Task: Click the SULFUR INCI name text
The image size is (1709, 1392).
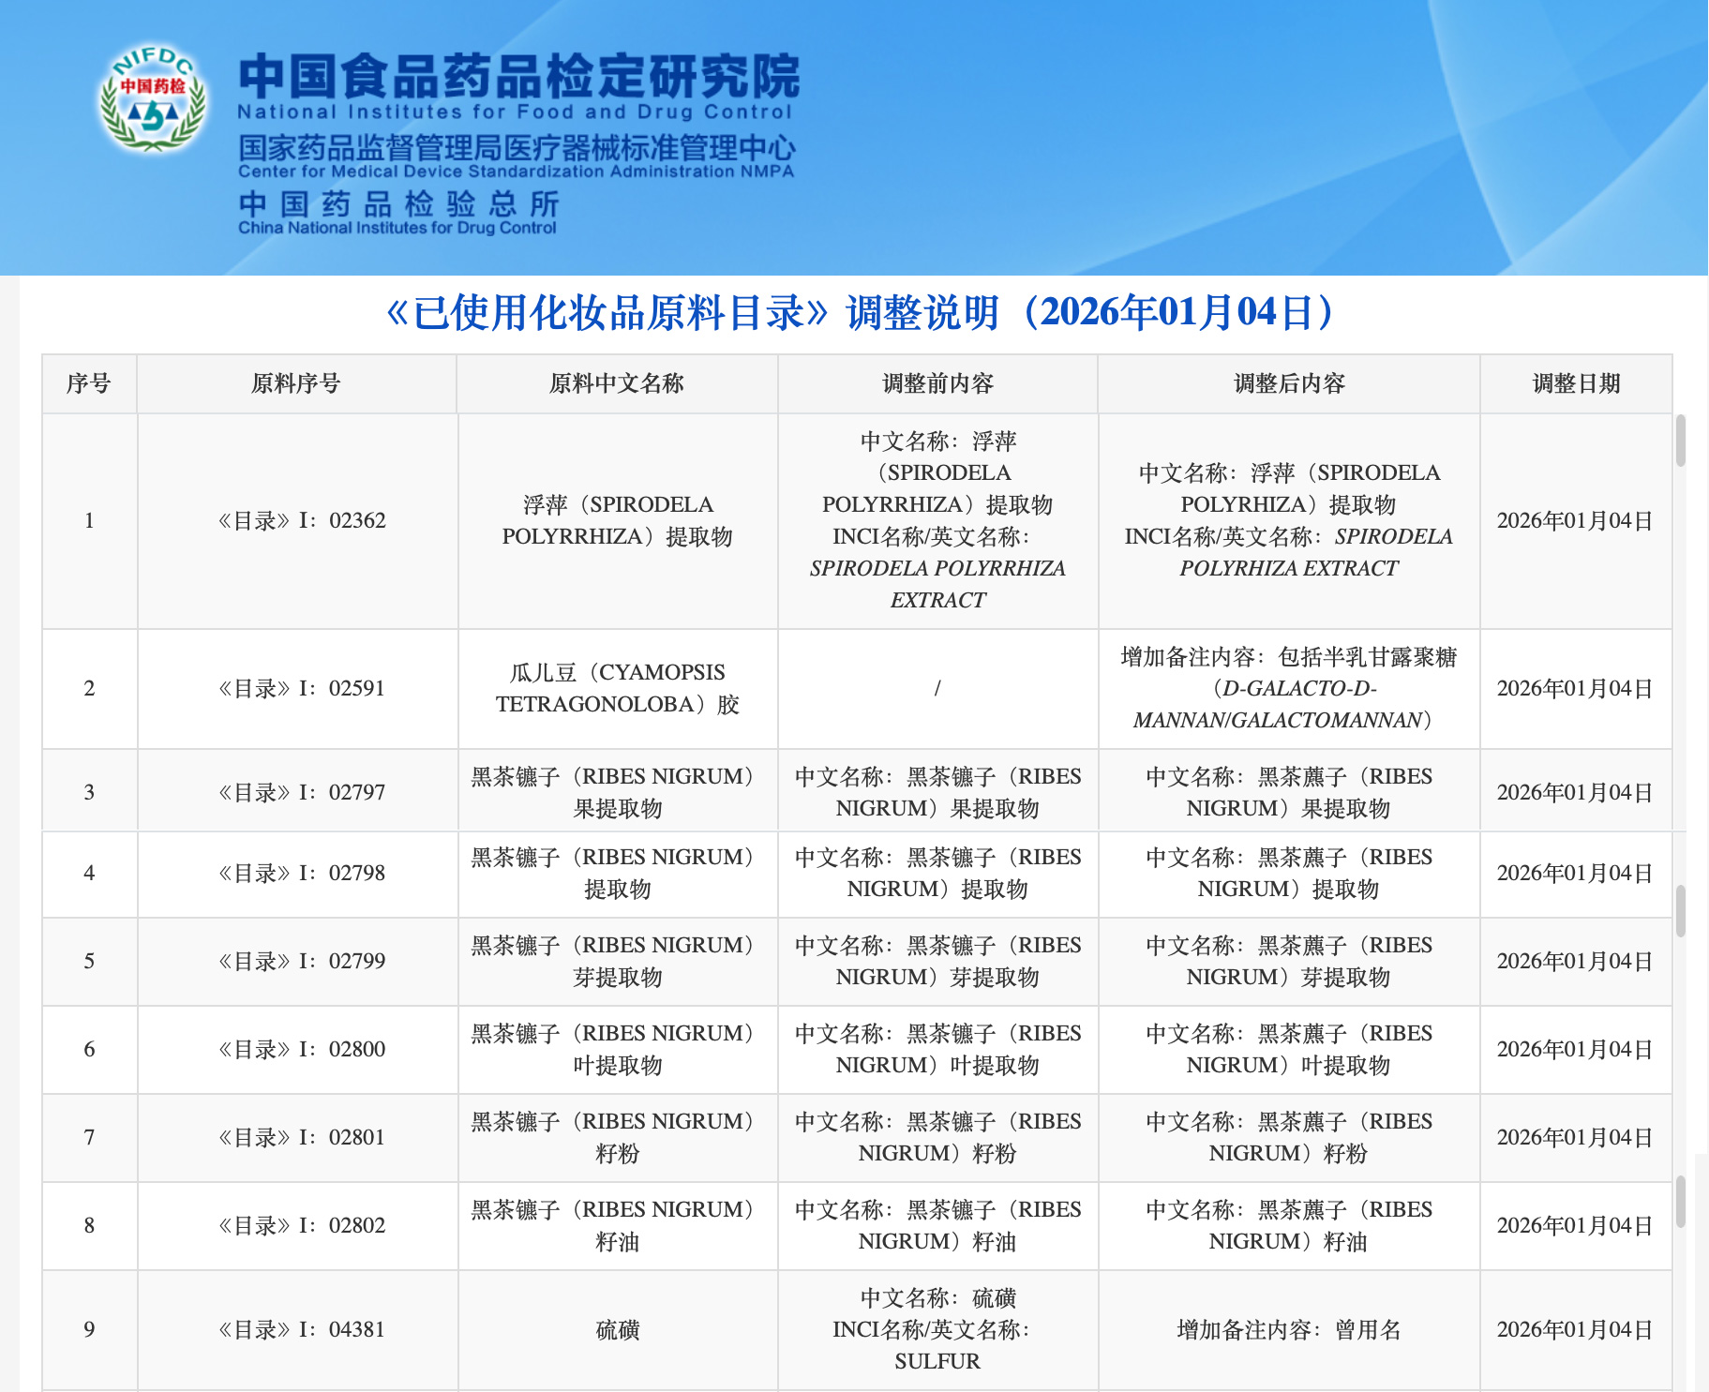Action: coord(937,1361)
